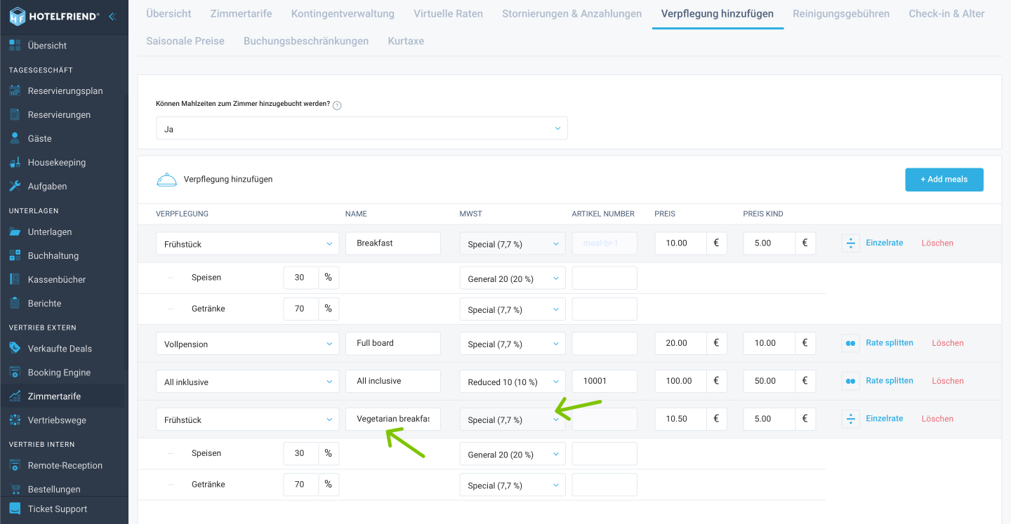The height and width of the screenshot is (524, 1011).
Task: Click the + Add meals button
Action: tap(944, 180)
